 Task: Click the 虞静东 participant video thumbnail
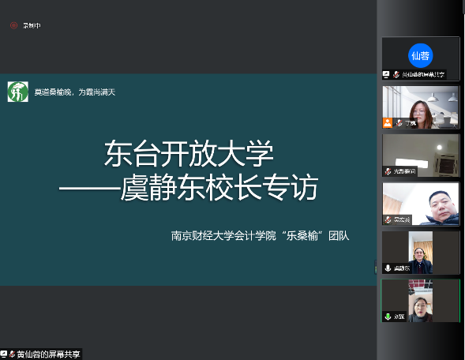click(420, 253)
